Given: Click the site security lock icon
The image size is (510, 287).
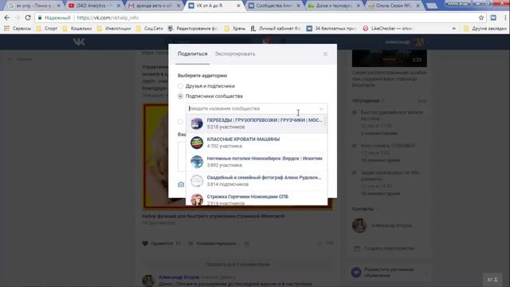Looking at the screenshot, I should pos(40,18).
